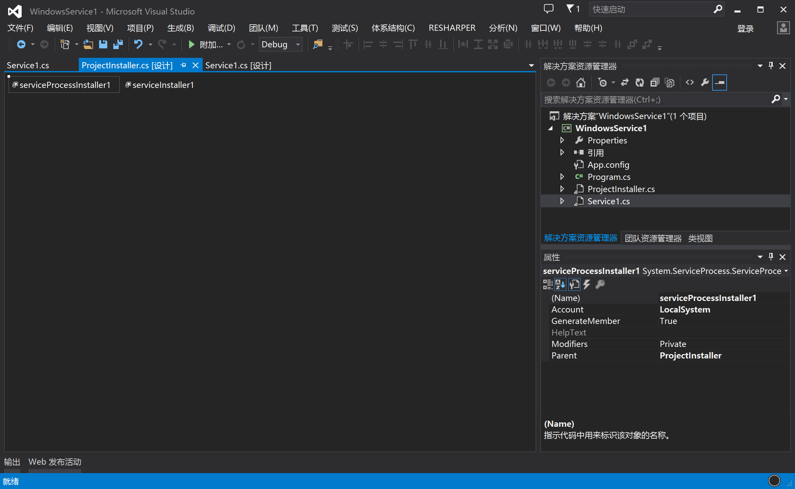The height and width of the screenshot is (489, 795).
Task: Click the 登录 sign-in link
Action: click(x=745, y=28)
